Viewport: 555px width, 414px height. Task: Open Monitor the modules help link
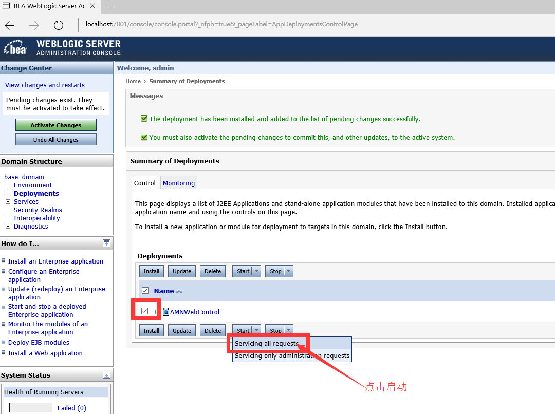pyautogui.click(x=48, y=328)
